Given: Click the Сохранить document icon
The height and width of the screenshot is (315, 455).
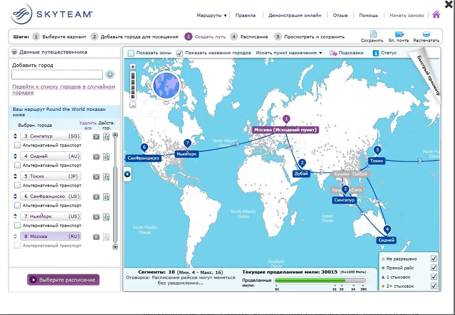Looking at the screenshot, I should coord(373,34).
